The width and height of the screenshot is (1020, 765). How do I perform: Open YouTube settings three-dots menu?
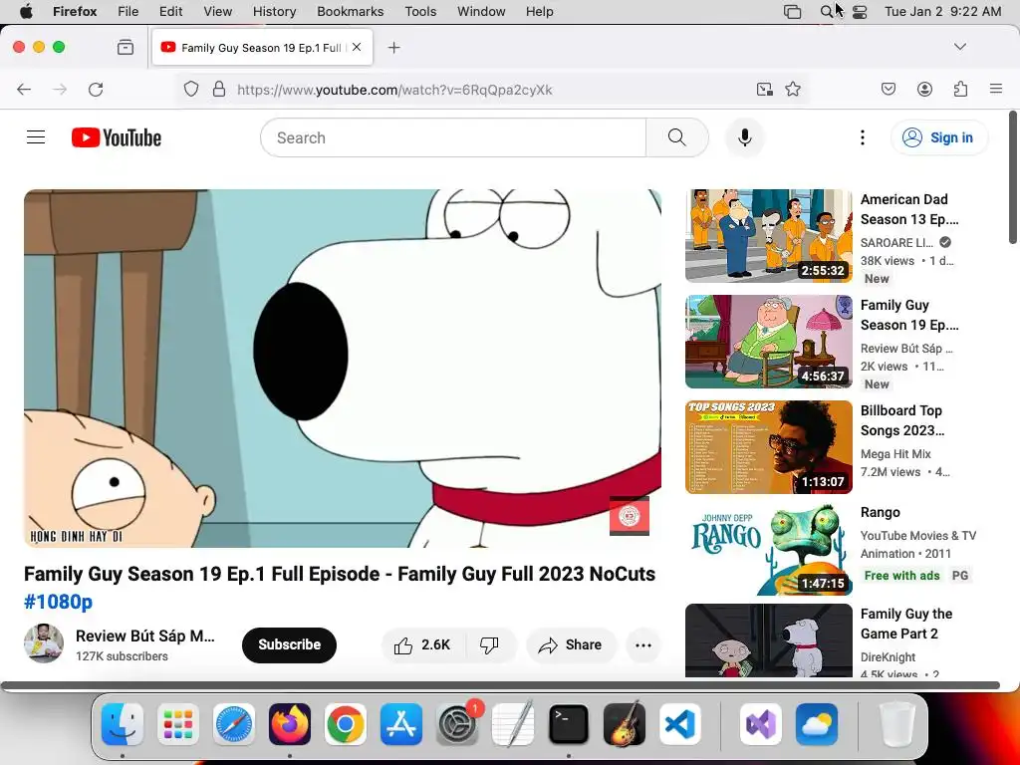click(x=863, y=137)
